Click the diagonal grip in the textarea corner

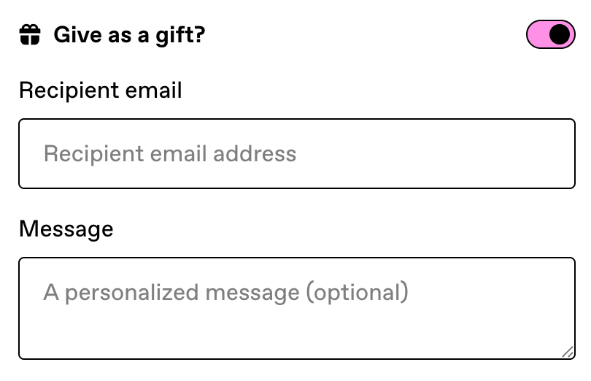pos(568,353)
